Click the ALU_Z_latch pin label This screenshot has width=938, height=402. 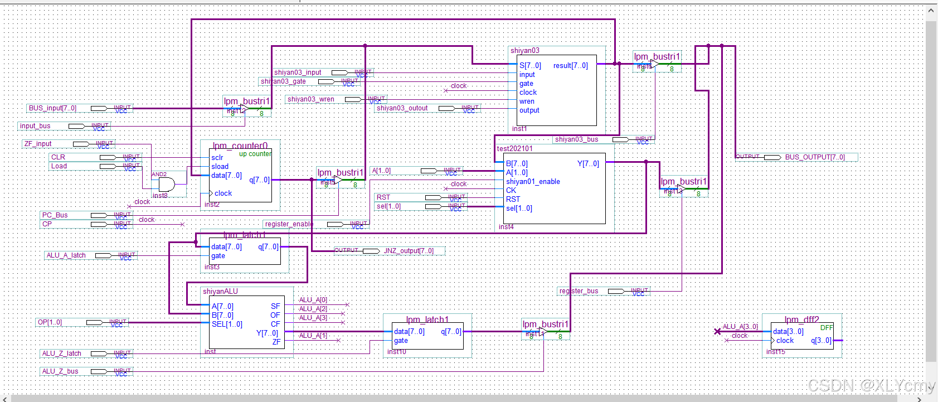(62, 353)
